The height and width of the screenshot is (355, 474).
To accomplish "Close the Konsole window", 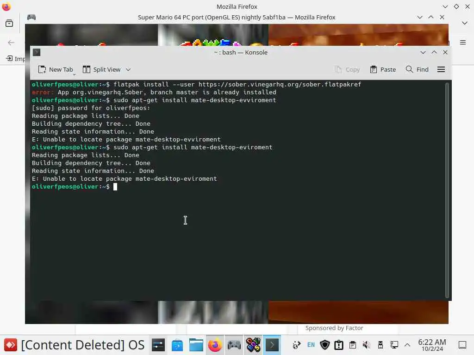I will tap(445, 52).
